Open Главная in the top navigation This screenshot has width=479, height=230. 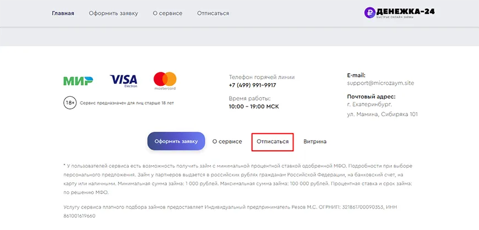63,13
